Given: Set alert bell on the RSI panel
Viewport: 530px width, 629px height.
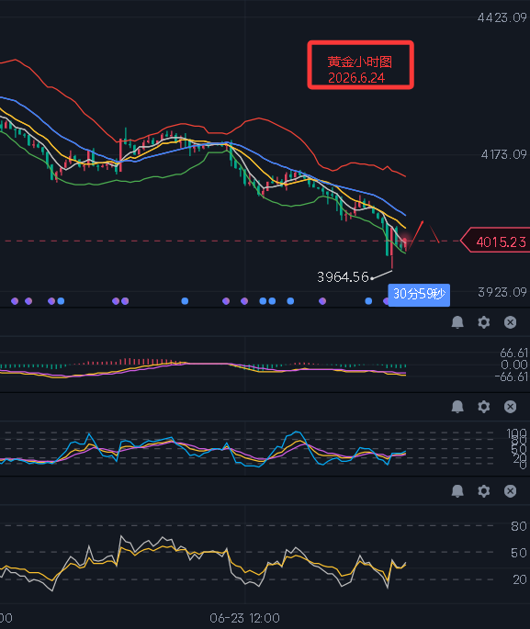Looking at the screenshot, I should (x=457, y=490).
